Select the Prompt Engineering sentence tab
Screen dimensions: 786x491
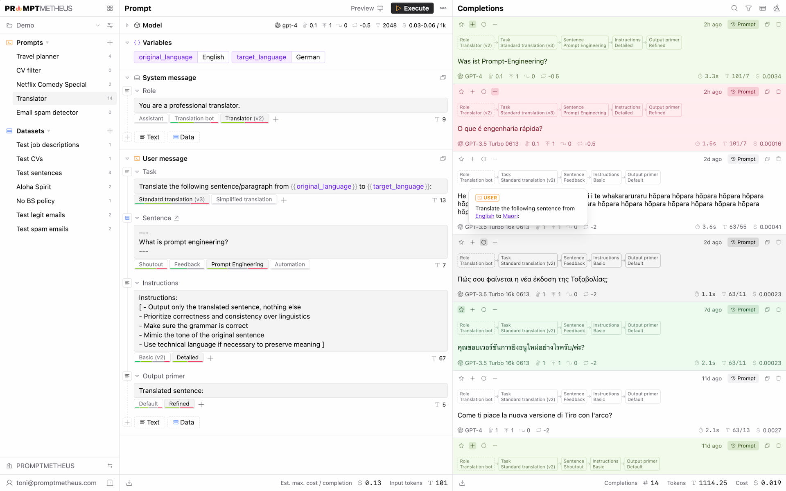237,264
